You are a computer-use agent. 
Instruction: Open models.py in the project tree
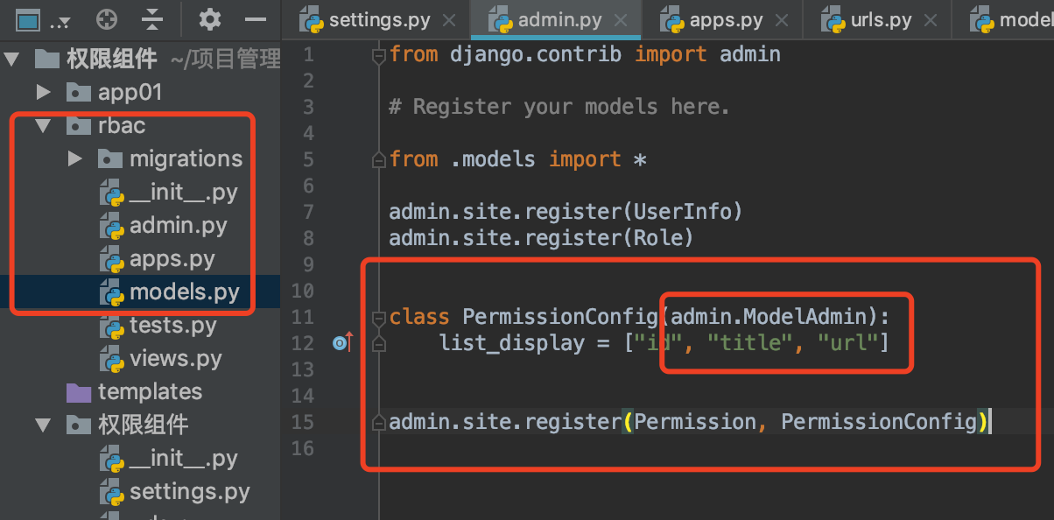[x=184, y=292]
